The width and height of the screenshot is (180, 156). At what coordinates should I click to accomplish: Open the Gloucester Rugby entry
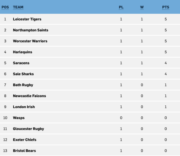coord(28,129)
